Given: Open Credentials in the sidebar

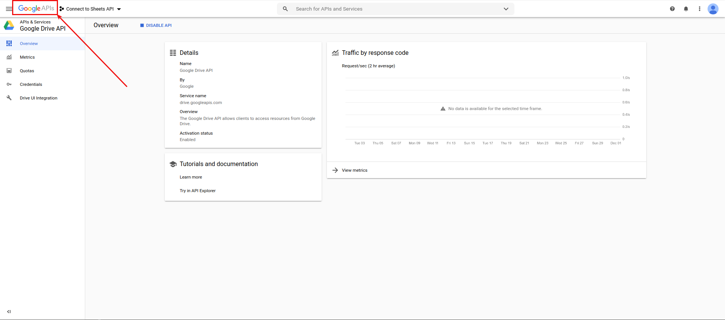Looking at the screenshot, I should click(x=42, y=84).
